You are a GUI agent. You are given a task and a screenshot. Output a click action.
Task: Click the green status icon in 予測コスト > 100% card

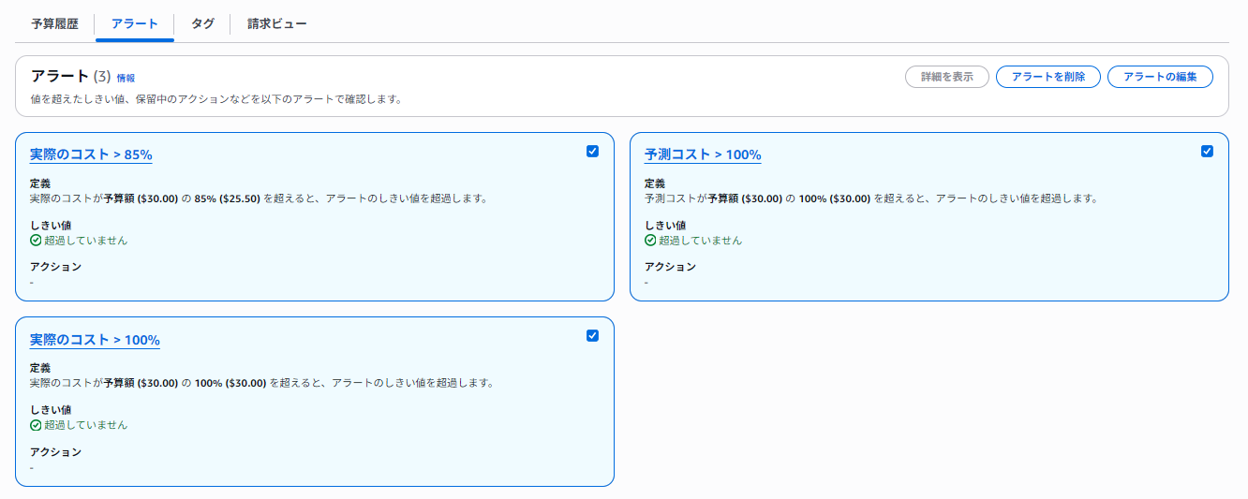(650, 241)
